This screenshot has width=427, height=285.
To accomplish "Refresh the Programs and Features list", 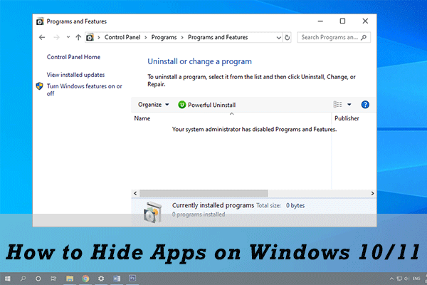I will [287, 37].
